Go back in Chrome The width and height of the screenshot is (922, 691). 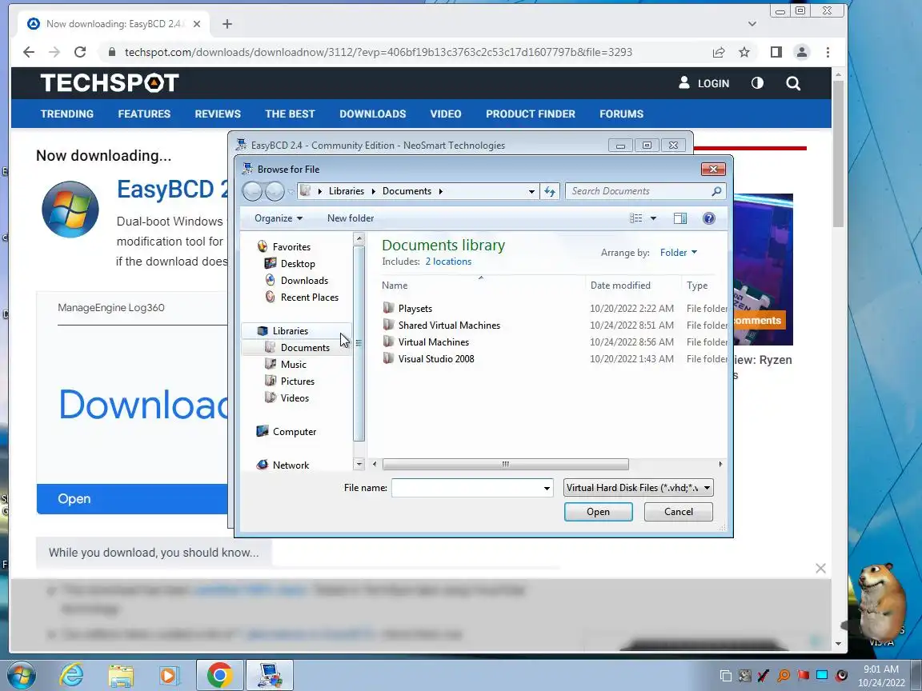tap(29, 52)
